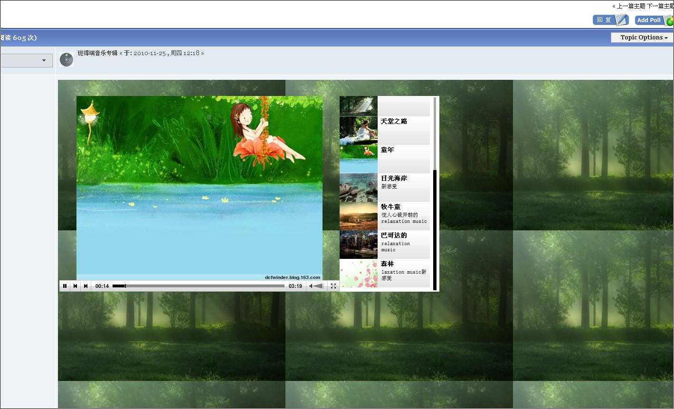Click the total duration 03:19
The image size is (674, 409).
[x=295, y=286]
